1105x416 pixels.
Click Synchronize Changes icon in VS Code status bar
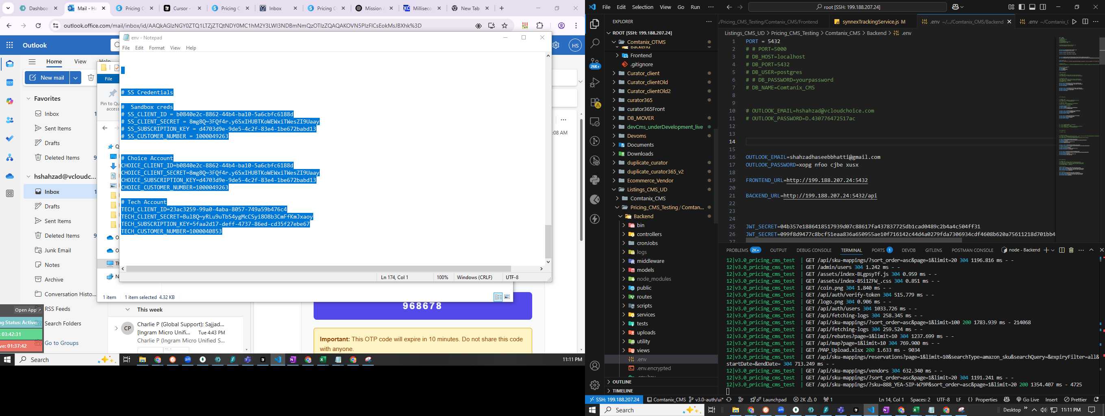[729, 399]
